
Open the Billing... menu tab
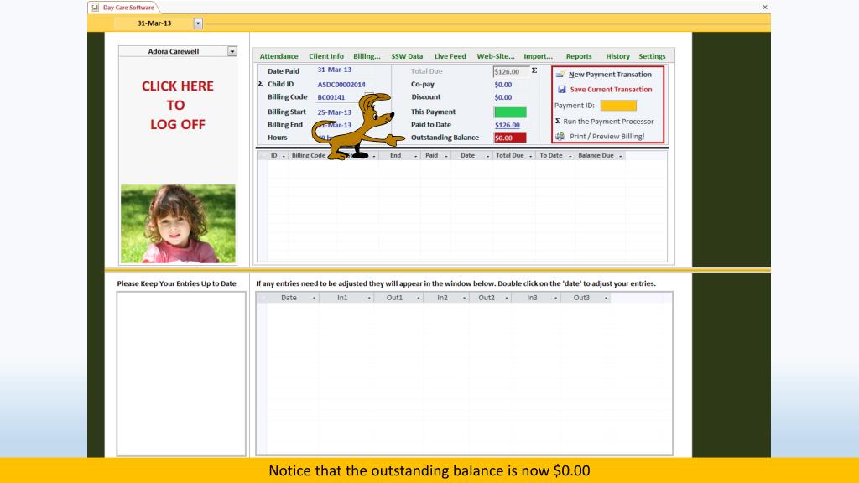point(367,56)
